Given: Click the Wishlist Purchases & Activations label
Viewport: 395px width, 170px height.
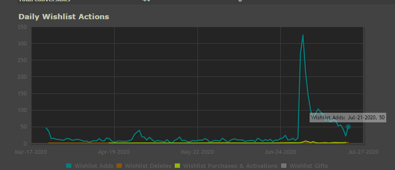Looking at the screenshot, I should pyautogui.click(x=230, y=166).
